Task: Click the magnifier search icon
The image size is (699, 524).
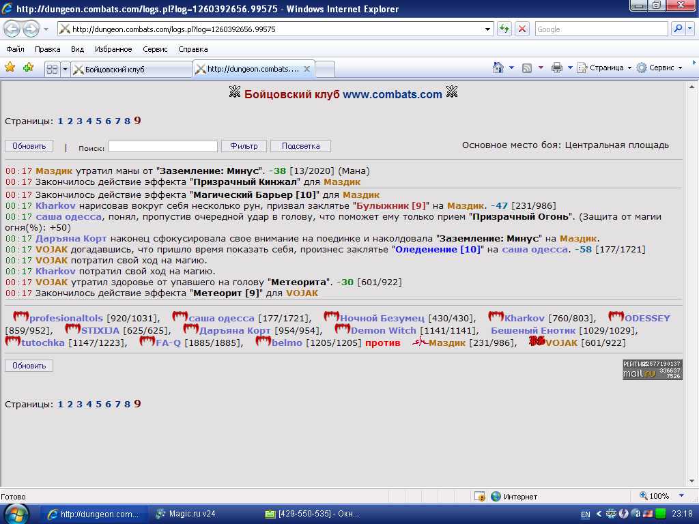Action: (678, 29)
